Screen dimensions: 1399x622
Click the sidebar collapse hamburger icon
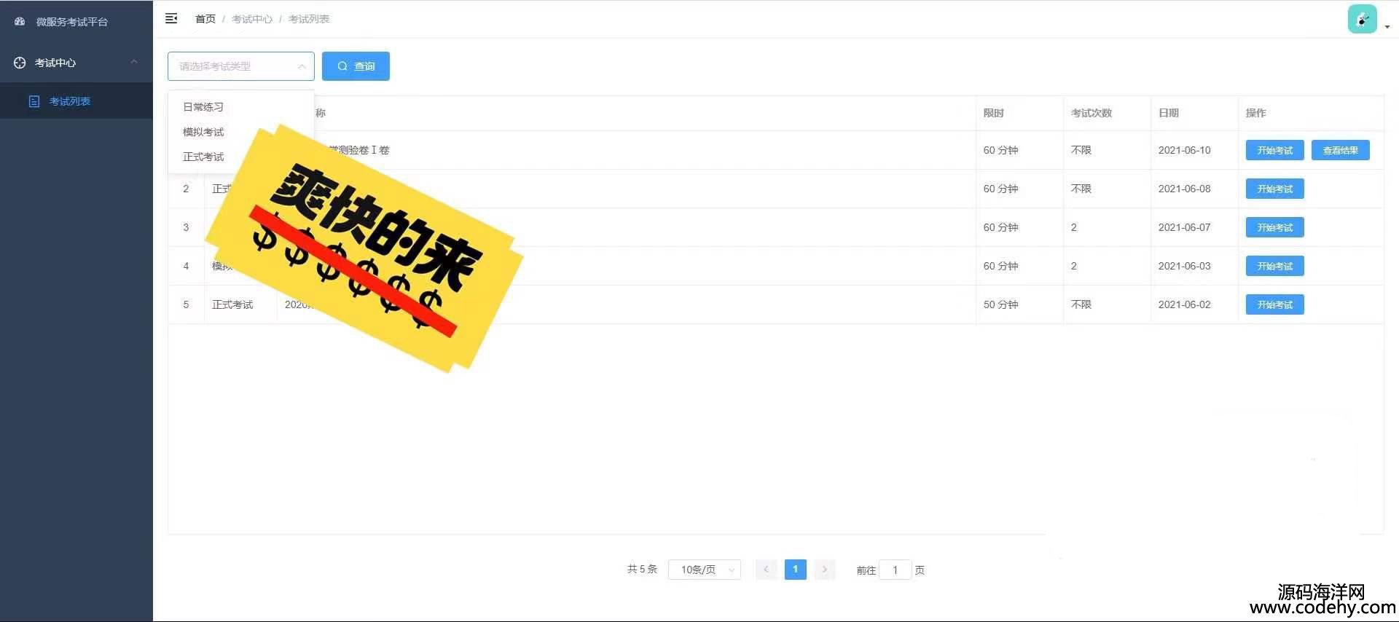click(171, 19)
